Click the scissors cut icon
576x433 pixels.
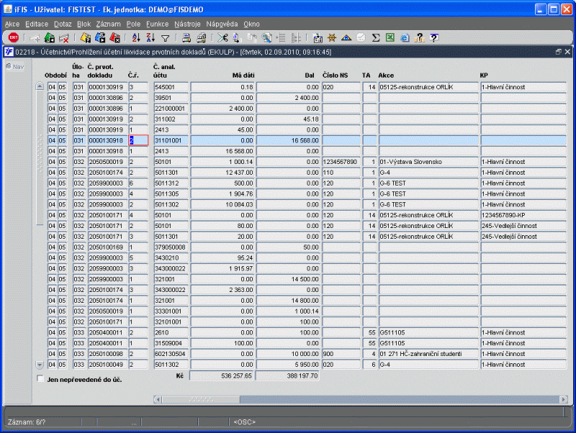222,37
